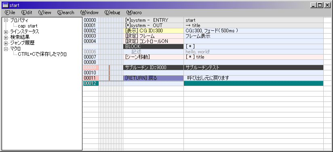Click the '→ title' value cell
The height and width of the screenshot is (152, 333).
[x=253, y=25]
